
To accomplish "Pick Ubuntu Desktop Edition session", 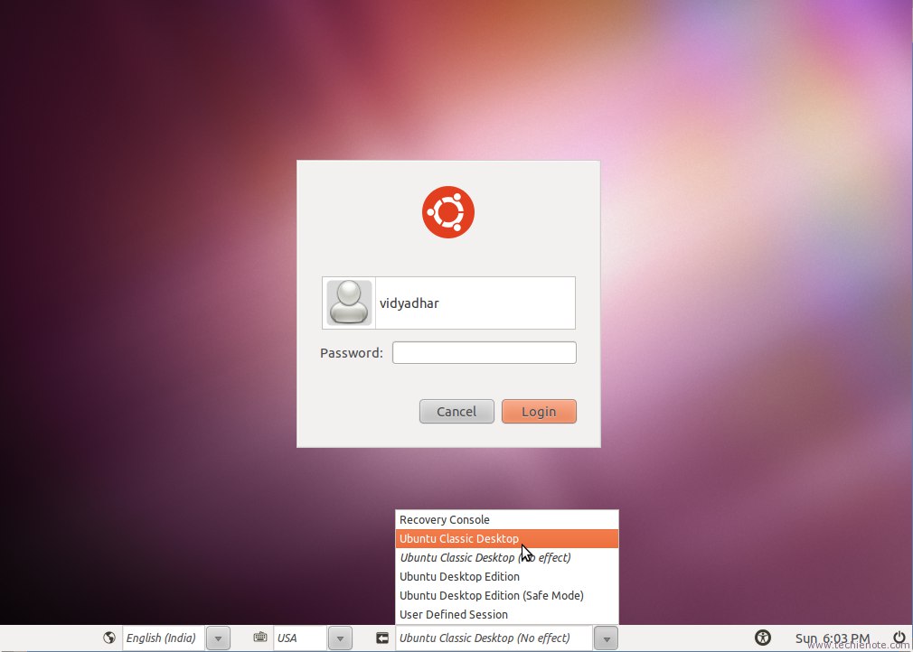I will click(x=506, y=576).
